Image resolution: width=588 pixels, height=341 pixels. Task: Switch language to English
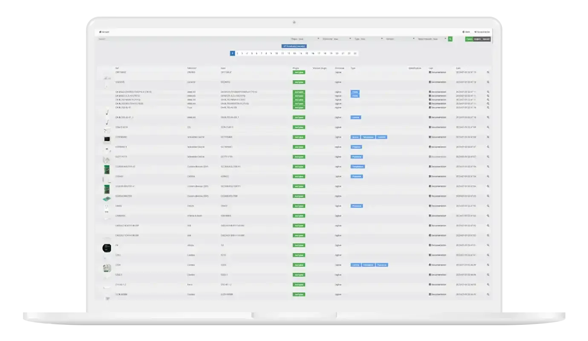[x=477, y=39]
